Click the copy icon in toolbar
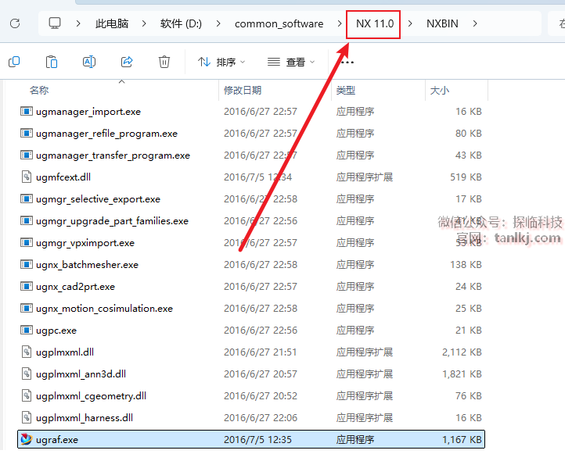The height and width of the screenshot is (454, 565). [x=14, y=62]
